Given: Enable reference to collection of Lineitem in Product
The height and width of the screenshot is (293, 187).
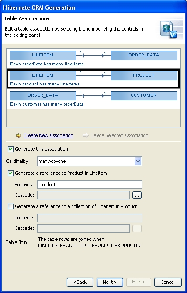Looking at the screenshot, I should pyautogui.click(x=10, y=206).
